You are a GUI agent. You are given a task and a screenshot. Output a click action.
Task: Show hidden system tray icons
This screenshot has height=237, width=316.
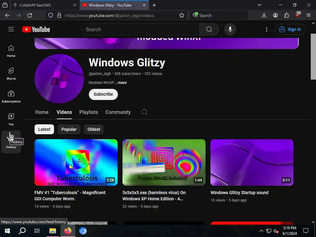261,231
